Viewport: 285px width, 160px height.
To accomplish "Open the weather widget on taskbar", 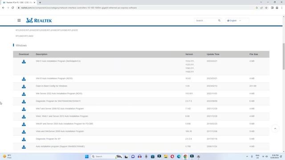I will coord(7,156).
